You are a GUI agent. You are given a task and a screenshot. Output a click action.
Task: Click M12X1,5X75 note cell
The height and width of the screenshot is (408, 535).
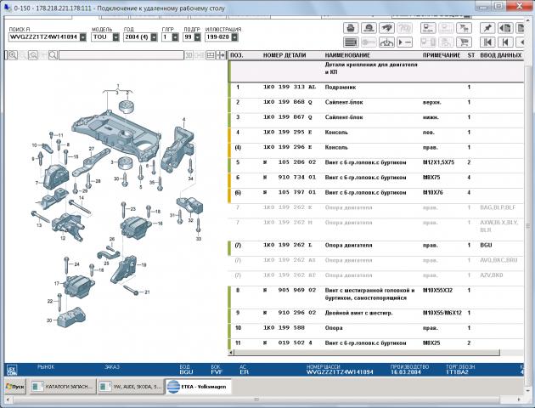pyautogui.click(x=438, y=162)
